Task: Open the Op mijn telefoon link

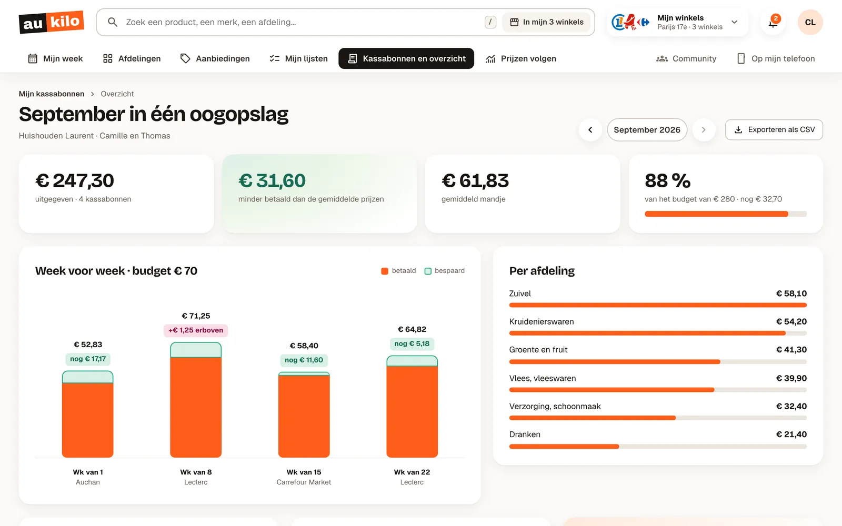Action: (x=776, y=58)
